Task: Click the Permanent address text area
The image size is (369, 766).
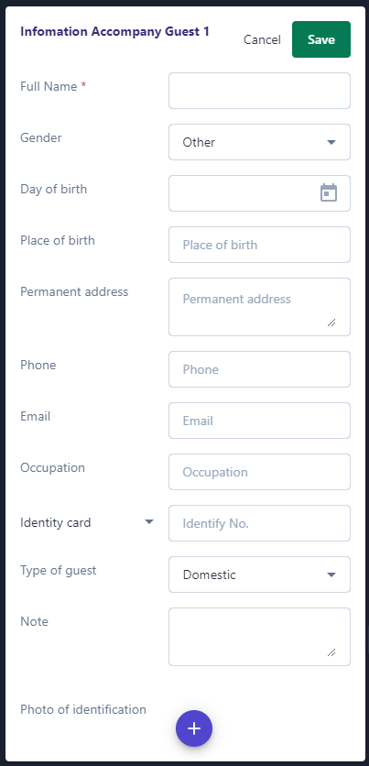Action: click(x=260, y=307)
